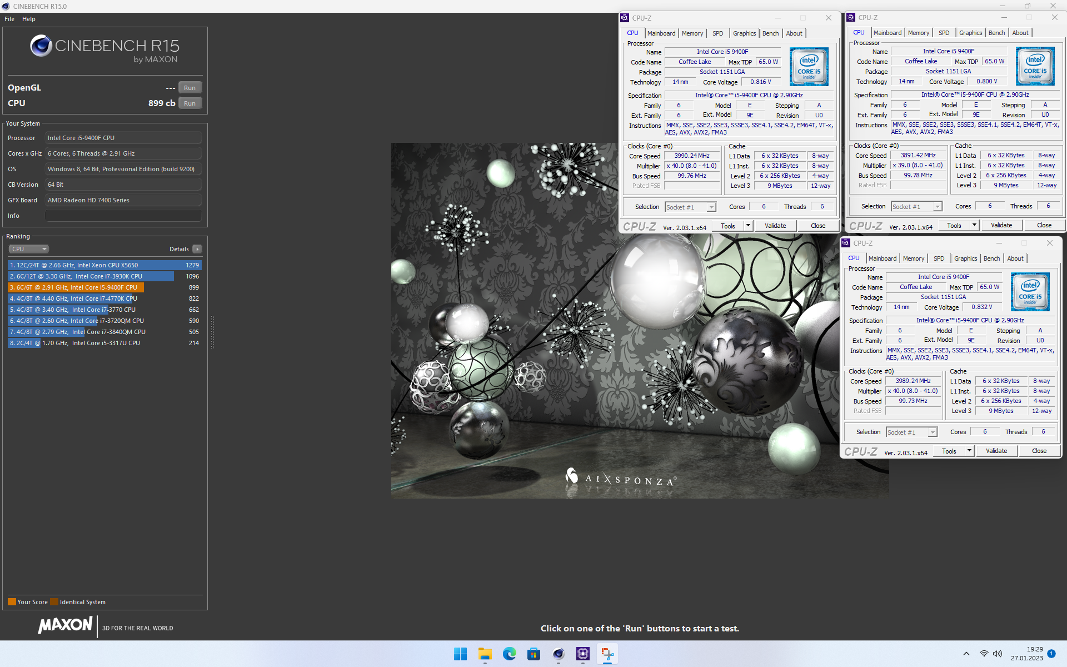Open Snipping Tool from the taskbar
The height and width of the screenshot is (667, 1067).
pyautogui.click(x=607, y=654)
